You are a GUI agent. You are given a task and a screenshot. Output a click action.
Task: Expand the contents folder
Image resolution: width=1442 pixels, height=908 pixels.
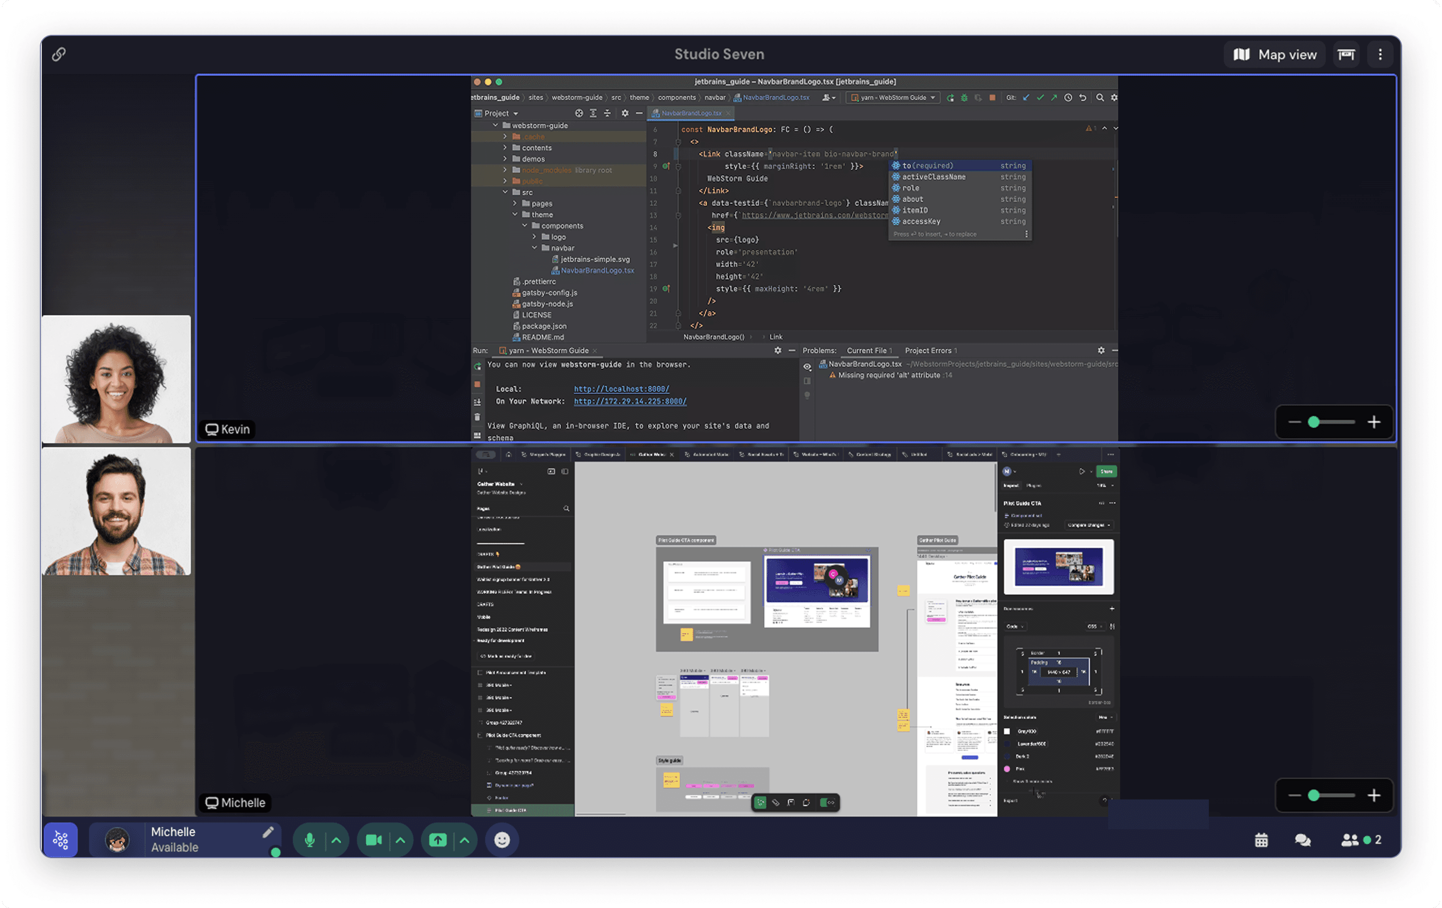coord(505,148)
